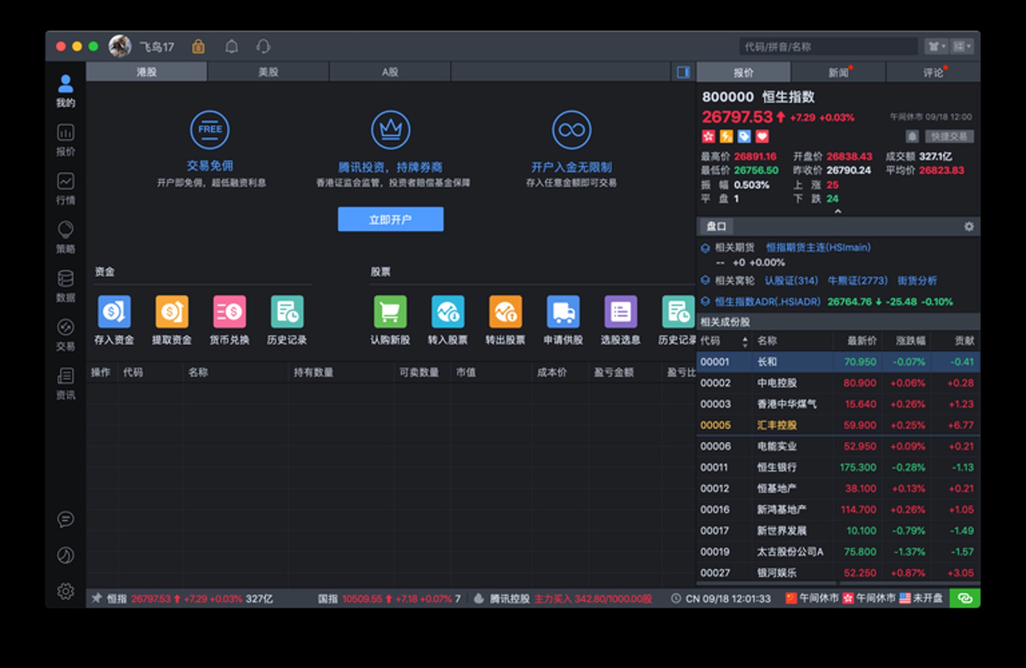Click the 转出股票 icon
Viewport: 1026px width, 668px height.
coord(506,312)
